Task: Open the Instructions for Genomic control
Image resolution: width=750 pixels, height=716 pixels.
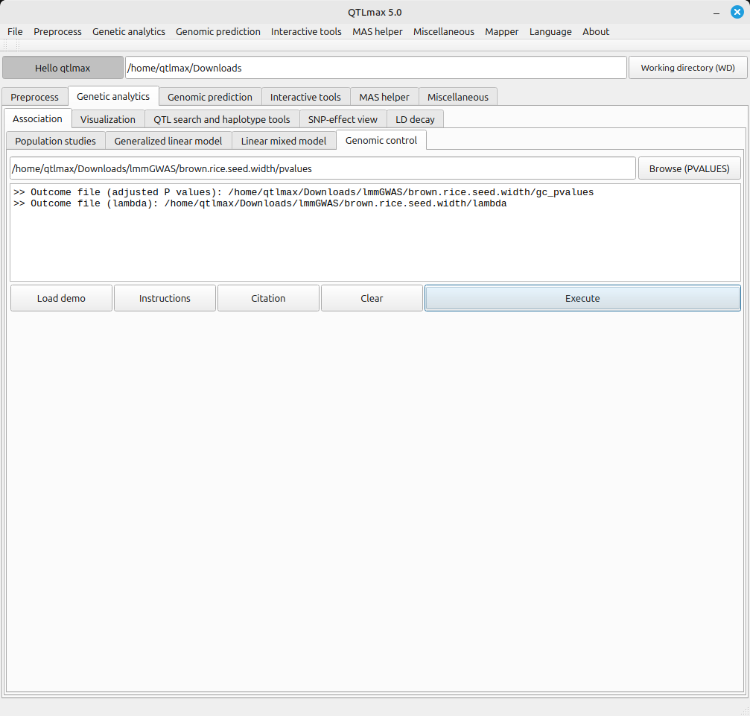Action: click(165, 298)
